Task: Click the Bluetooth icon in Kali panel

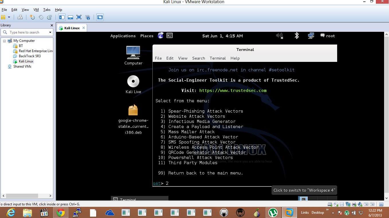Action: [297, 36]
